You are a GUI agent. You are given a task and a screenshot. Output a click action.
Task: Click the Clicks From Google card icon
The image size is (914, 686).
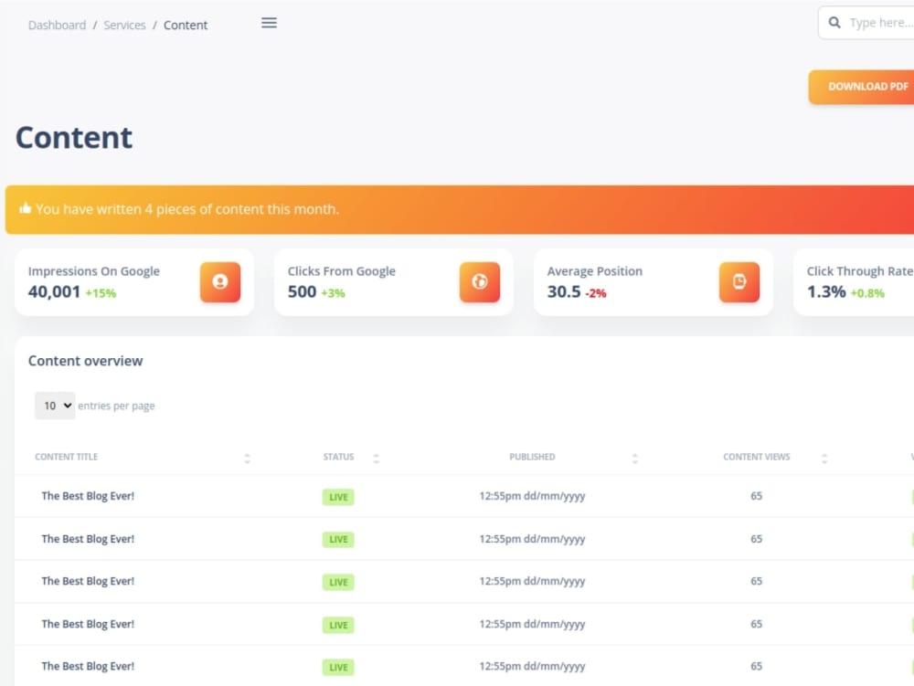(x=479, y=282)
